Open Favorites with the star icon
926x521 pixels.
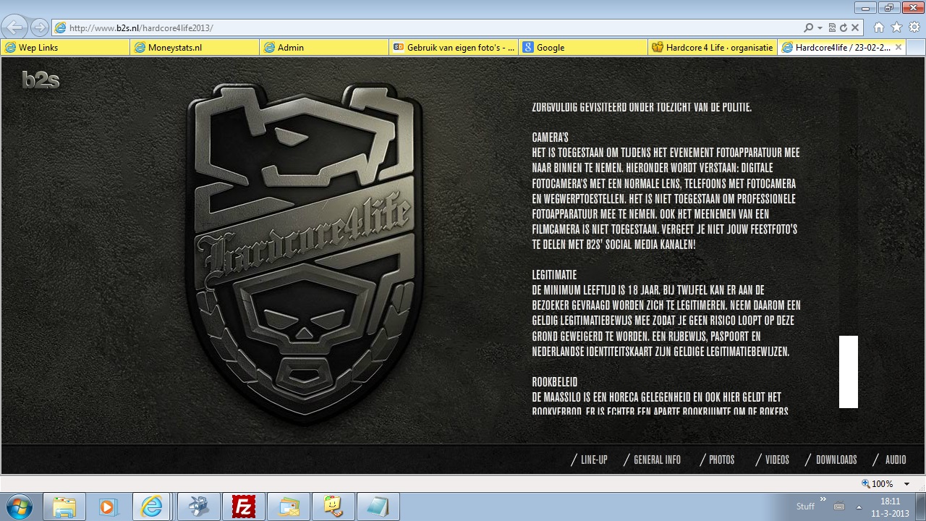[897, 27]
